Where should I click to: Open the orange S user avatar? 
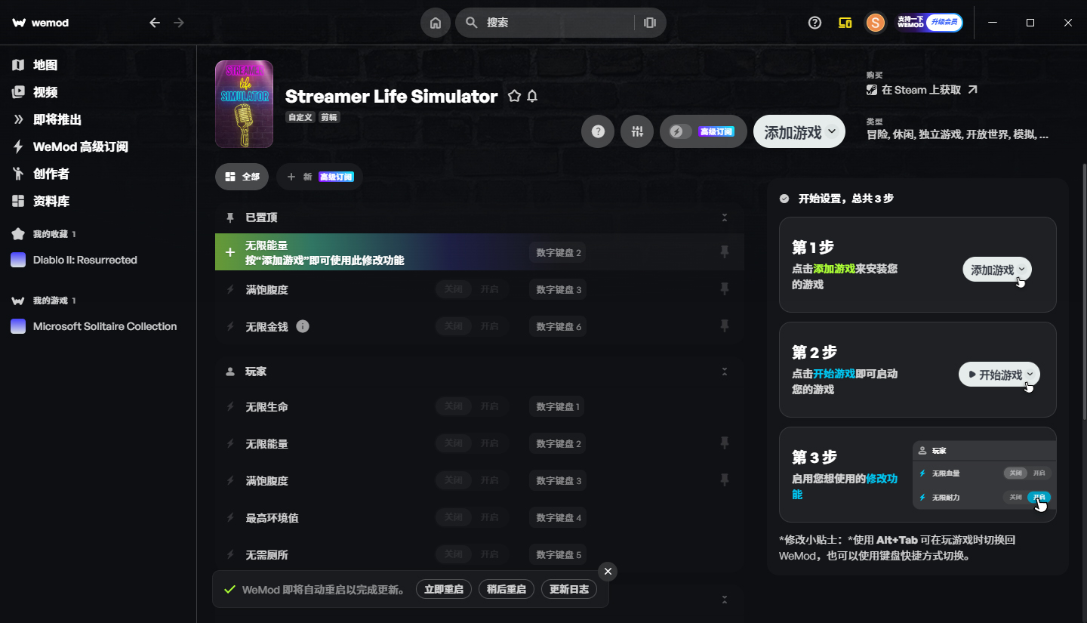(876, 23)
